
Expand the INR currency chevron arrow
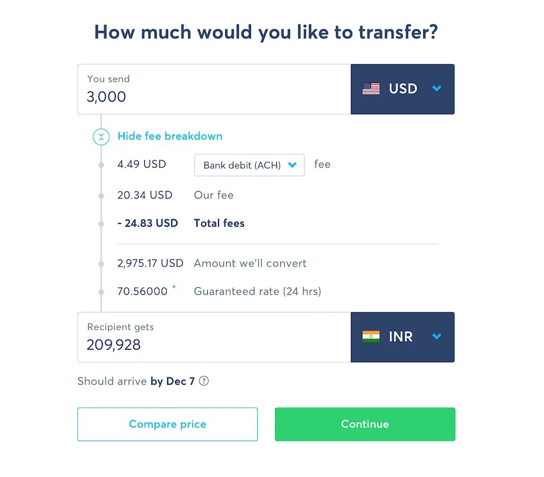click(x=436, y=337)
